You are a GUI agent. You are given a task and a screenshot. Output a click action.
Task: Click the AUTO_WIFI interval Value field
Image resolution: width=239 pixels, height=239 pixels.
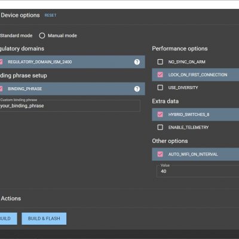198,171
